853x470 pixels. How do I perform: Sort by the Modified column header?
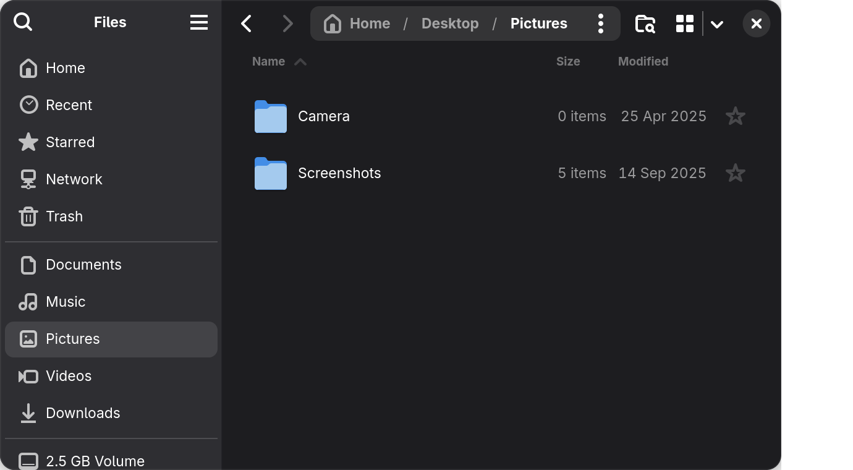[x=643, y=62]
